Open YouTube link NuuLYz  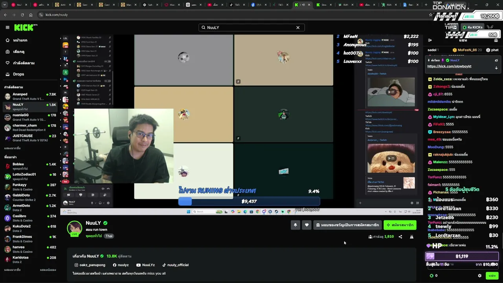click(145, 265)
